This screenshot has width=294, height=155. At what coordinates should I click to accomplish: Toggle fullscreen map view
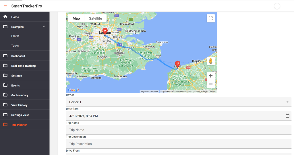[210, 18]
